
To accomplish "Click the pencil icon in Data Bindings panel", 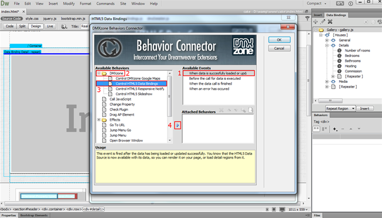I will (x=323, y=22).
